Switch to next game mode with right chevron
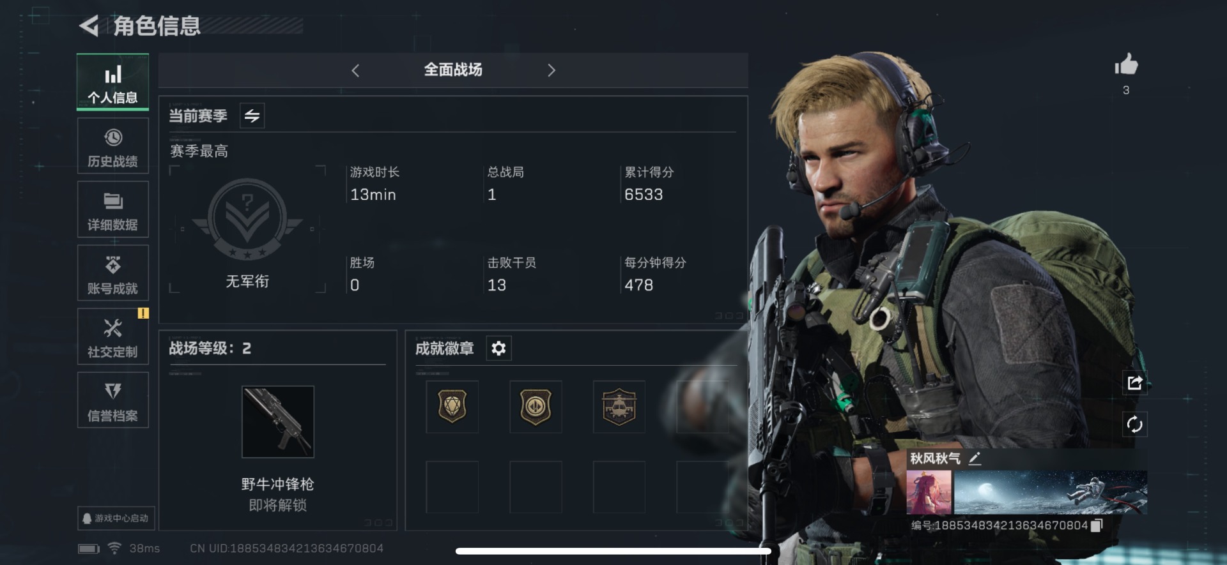This screenshot has width=1227, height=565. [552, 70]
